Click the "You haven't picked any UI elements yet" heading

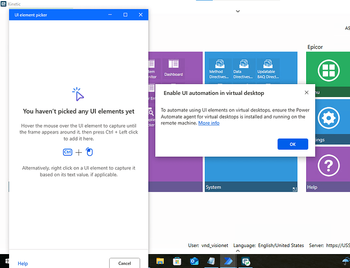pyautogui.click(x=79, y=111)
